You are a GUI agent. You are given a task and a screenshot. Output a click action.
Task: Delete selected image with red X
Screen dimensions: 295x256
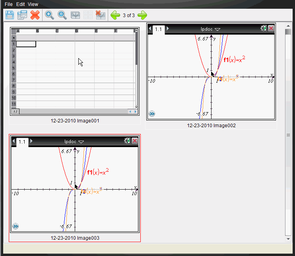35,16
